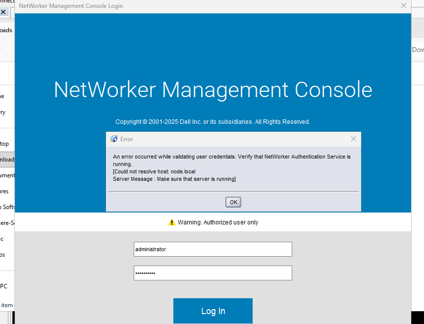Focus the password input field
Screen dimensions: 424x324
click(213, 273)
